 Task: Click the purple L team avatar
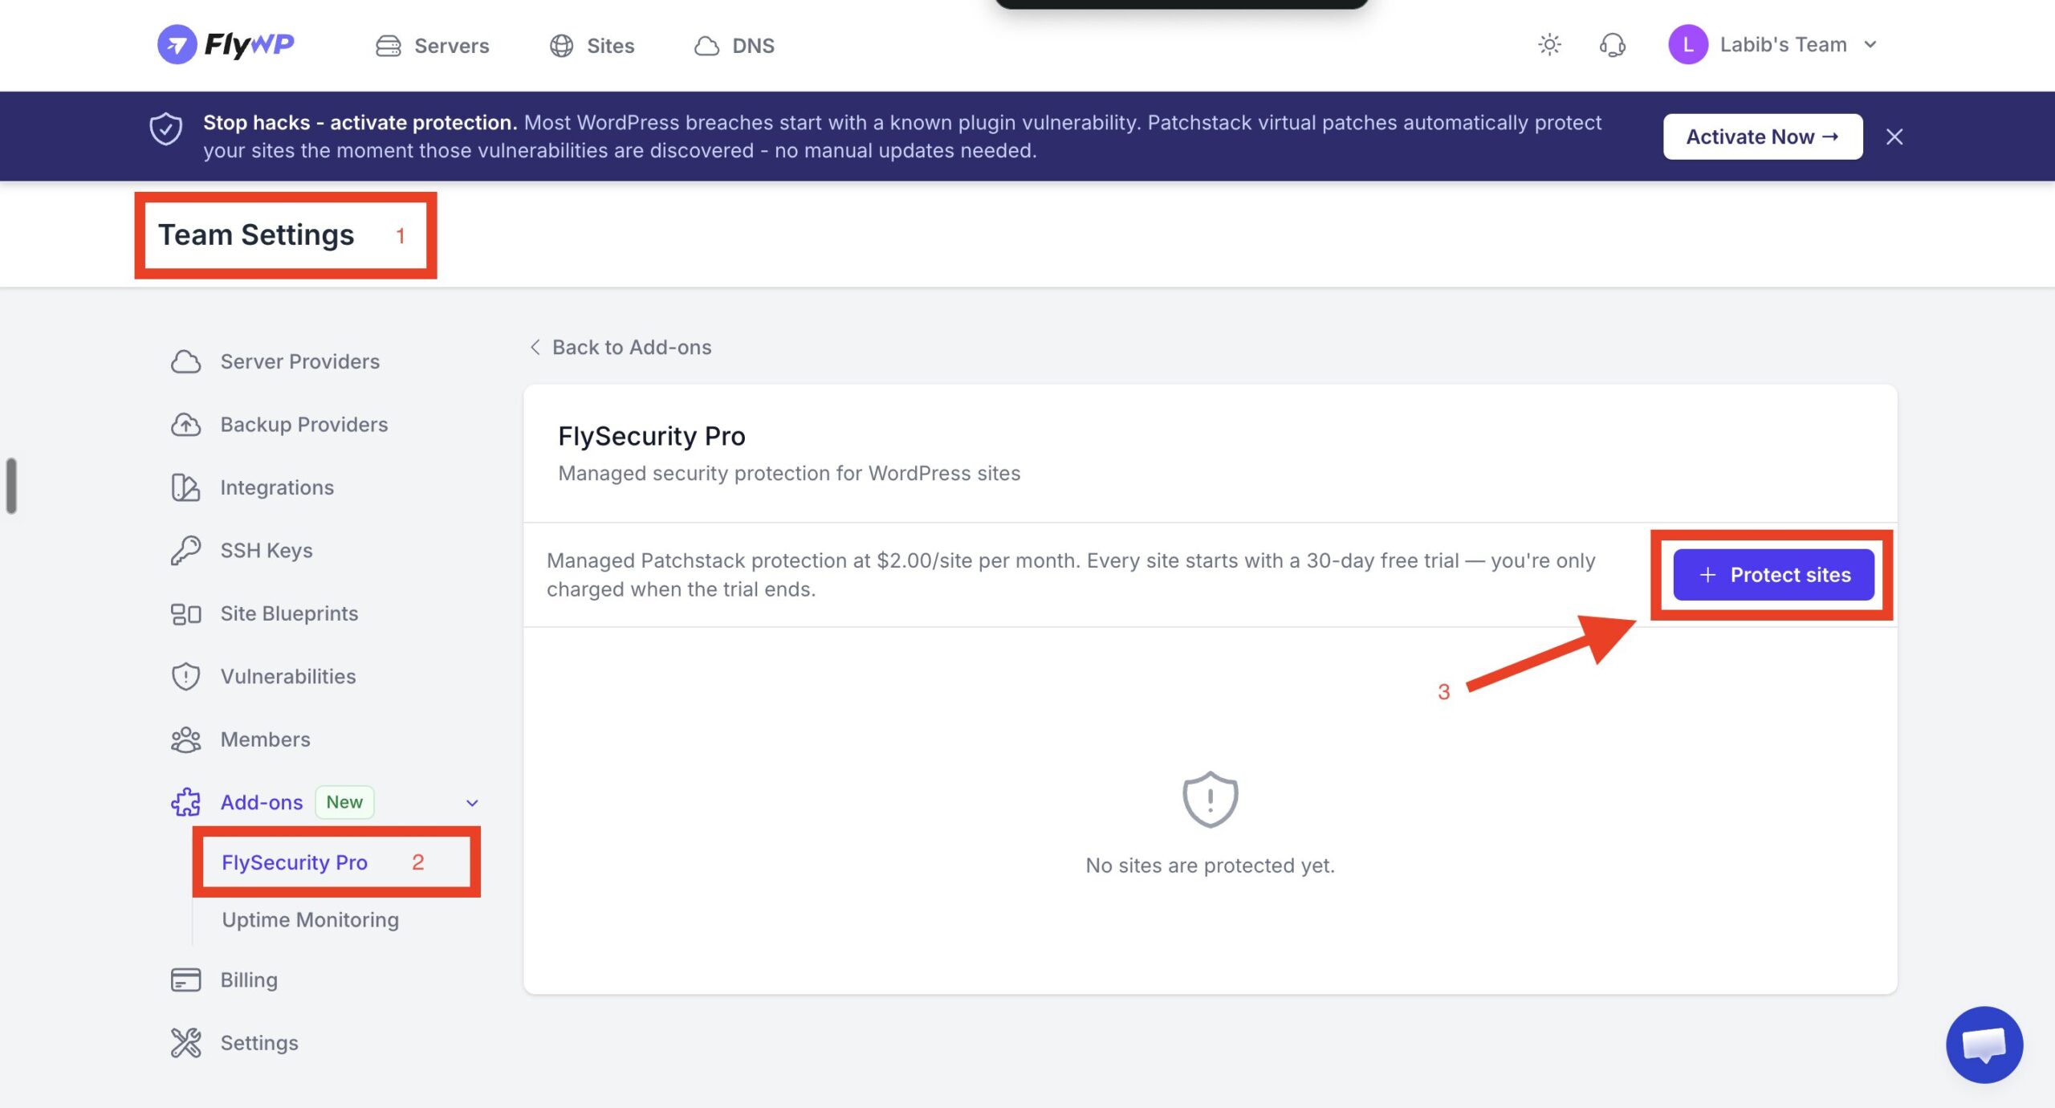[x=1687, y=44]
